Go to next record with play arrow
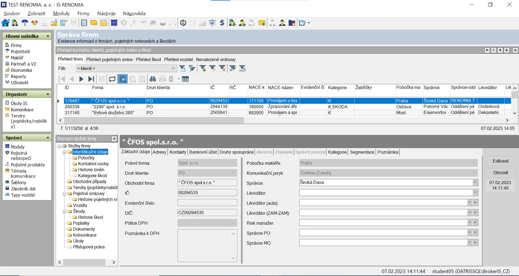Viewport: 519px width, 276px height. click(x=82, y=79)
